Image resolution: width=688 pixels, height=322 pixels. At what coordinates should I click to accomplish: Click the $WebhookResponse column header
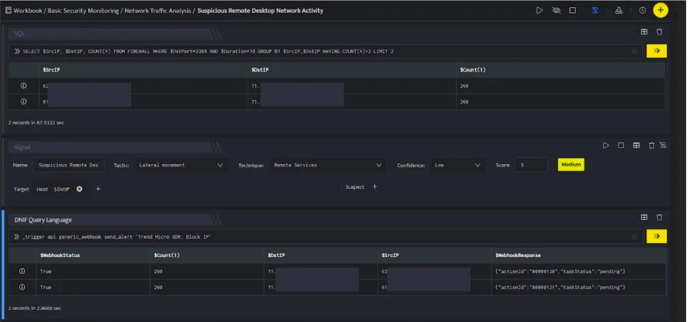pos(518,255)
